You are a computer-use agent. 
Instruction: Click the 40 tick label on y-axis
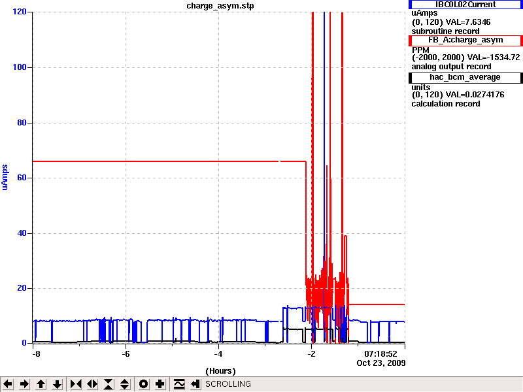[x=22, y=233]
